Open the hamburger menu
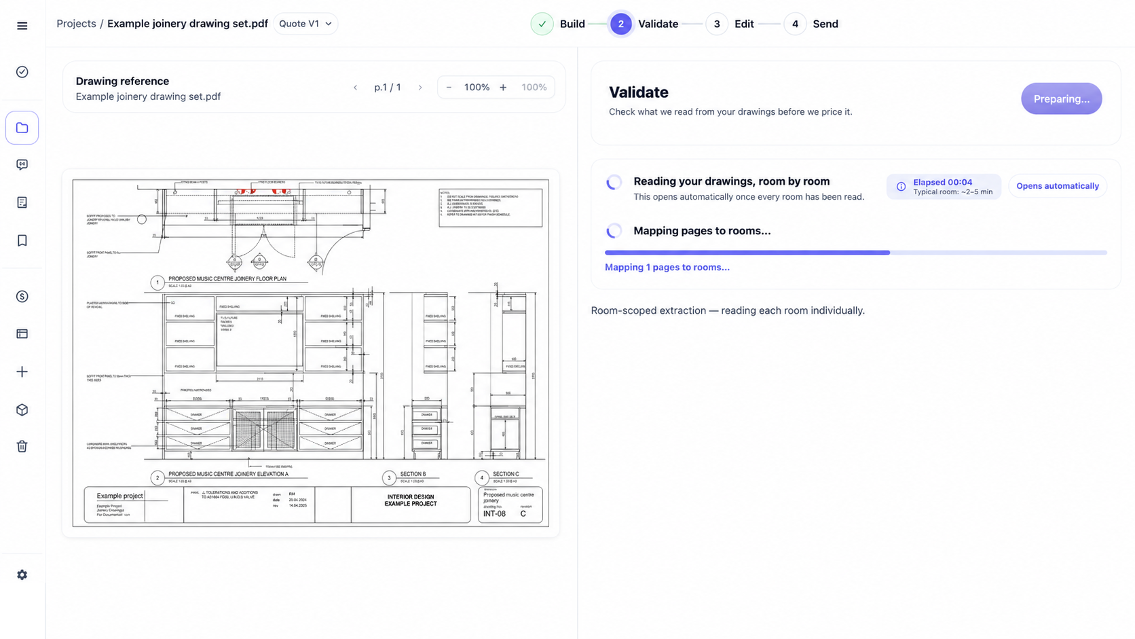The width and height of the screenshot is (1135, 639). click(x=22, y=26)
